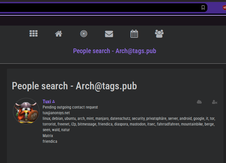Open the network stream target icon

(84, 34)
